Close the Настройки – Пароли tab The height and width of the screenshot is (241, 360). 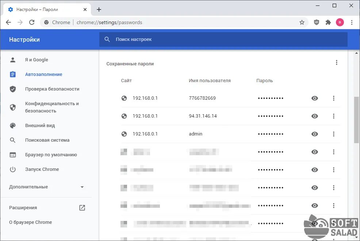(x=85, y=9)
